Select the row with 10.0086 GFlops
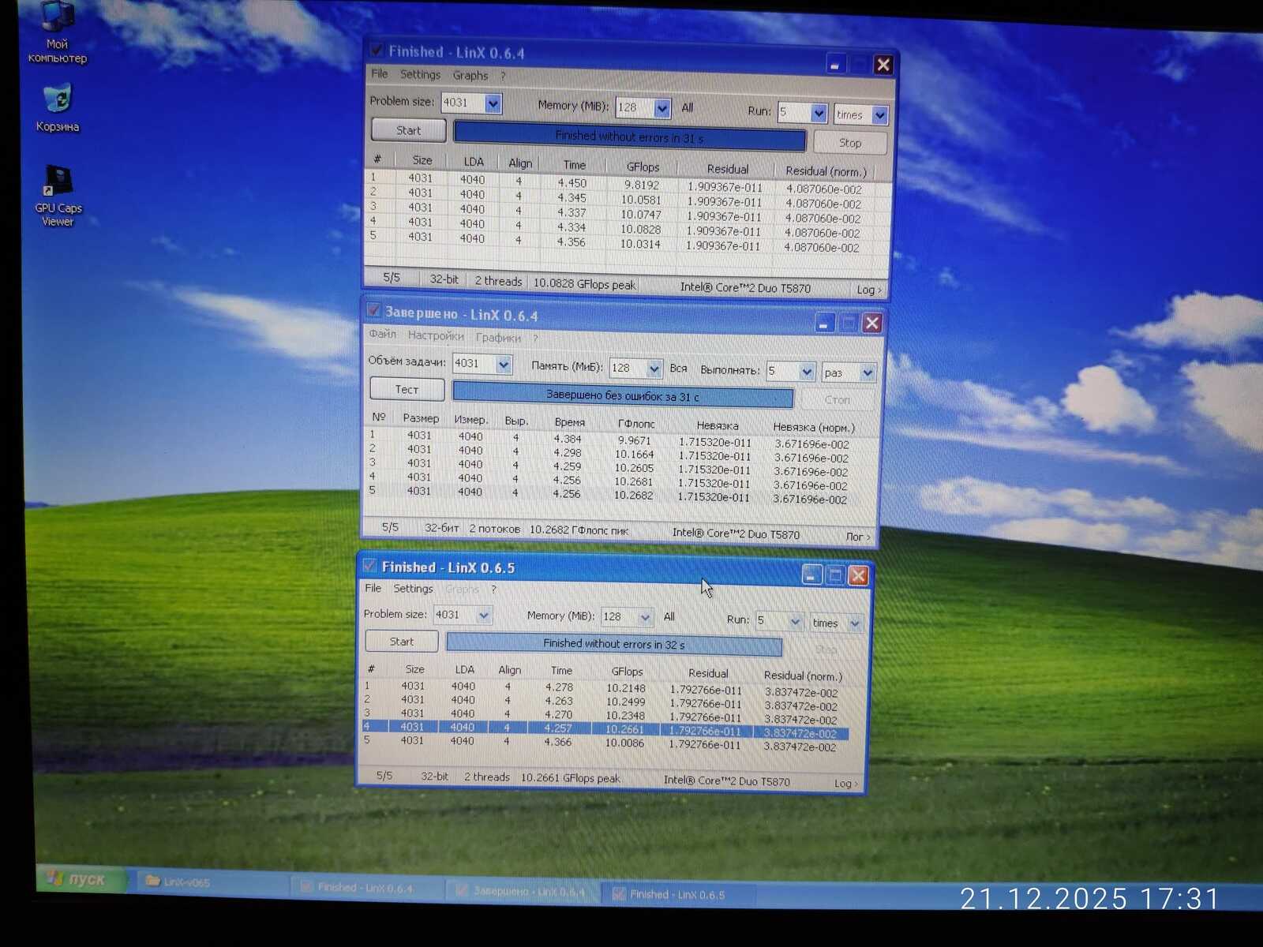The image size is (1263, 947). pos(605,743)
